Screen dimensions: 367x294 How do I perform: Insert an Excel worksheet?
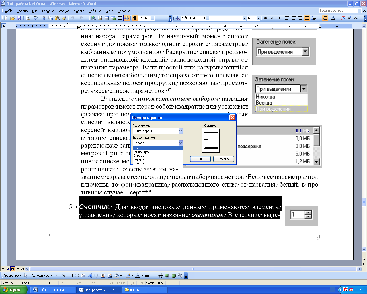pyautogui.click(x=113, y=18)
